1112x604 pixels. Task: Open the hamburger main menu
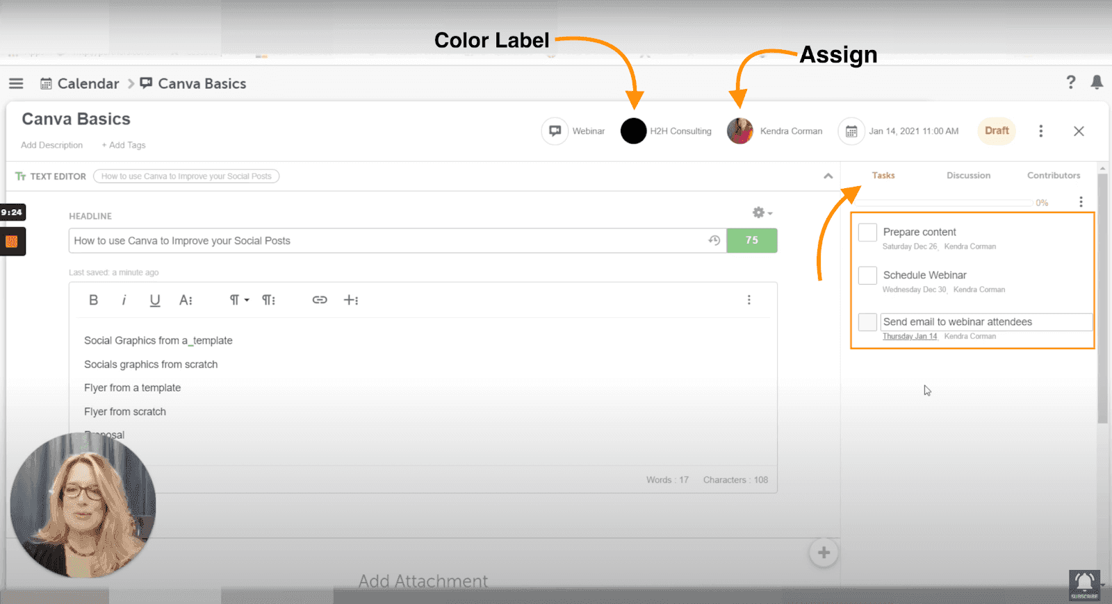[x=16, y=83]
